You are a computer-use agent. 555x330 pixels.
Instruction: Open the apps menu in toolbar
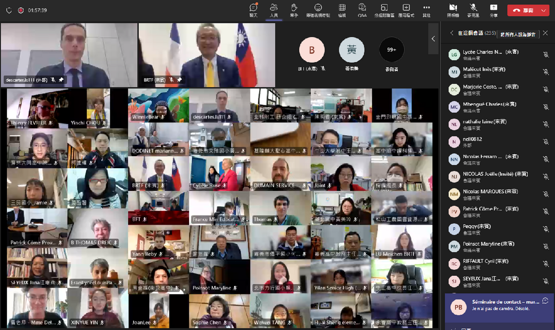(406, 9)
